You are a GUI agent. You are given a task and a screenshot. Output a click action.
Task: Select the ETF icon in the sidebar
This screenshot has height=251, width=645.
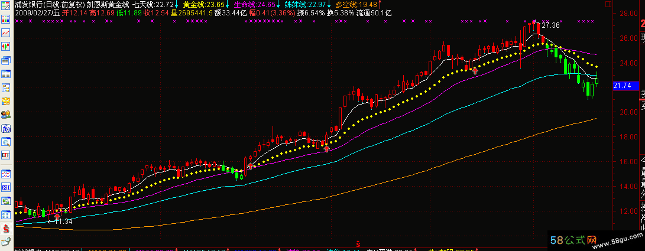(x=6, y=156)
